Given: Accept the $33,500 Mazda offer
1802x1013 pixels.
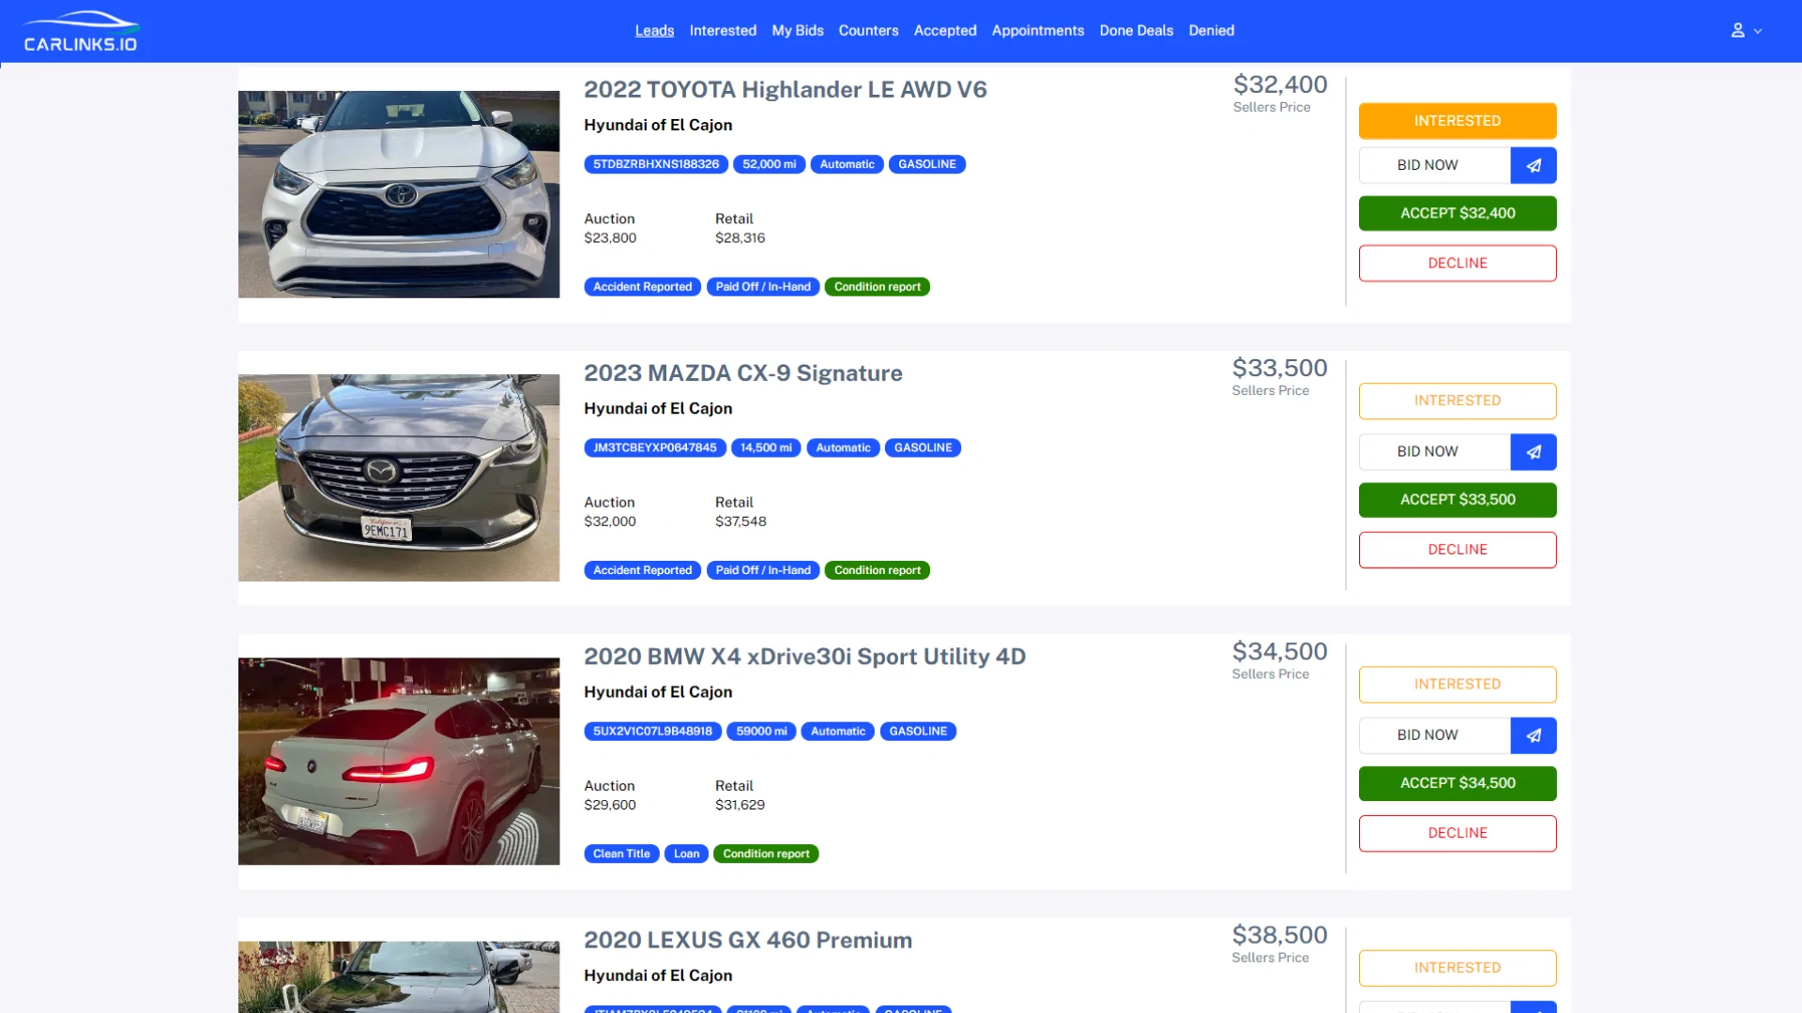Looking at the screenshot, I should 1458,500.
